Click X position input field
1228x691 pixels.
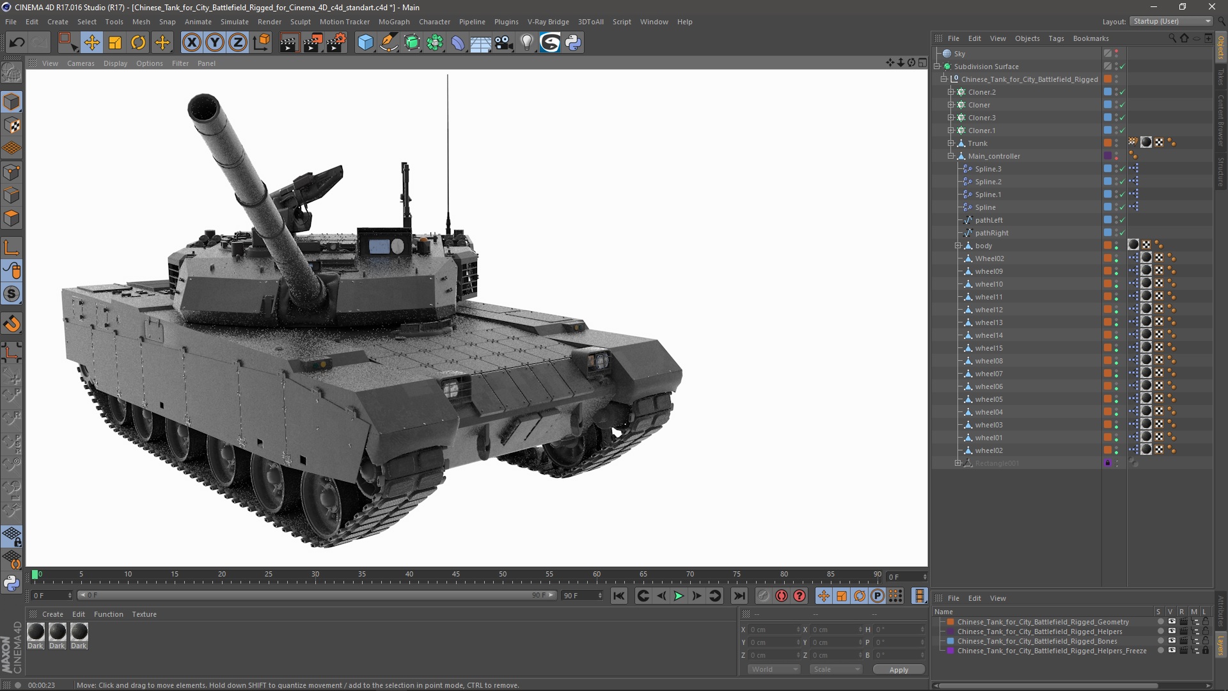point(774,630)
